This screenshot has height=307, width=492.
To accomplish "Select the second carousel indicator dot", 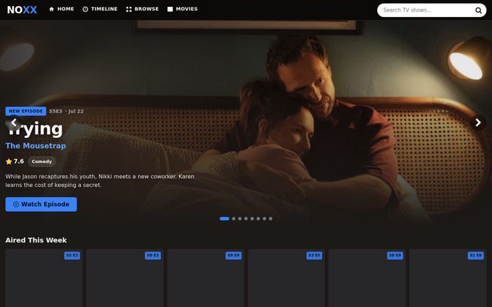I will point(234,219).
